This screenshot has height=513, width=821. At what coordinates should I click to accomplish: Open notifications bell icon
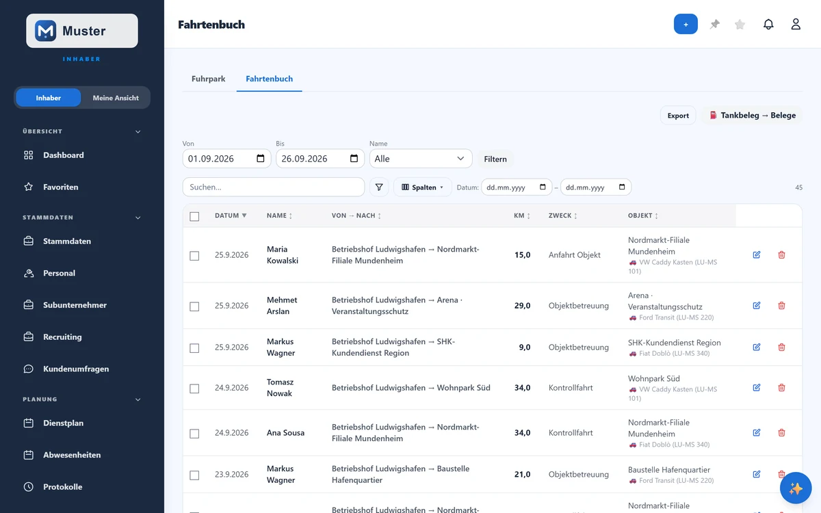(x=768, y=25)
